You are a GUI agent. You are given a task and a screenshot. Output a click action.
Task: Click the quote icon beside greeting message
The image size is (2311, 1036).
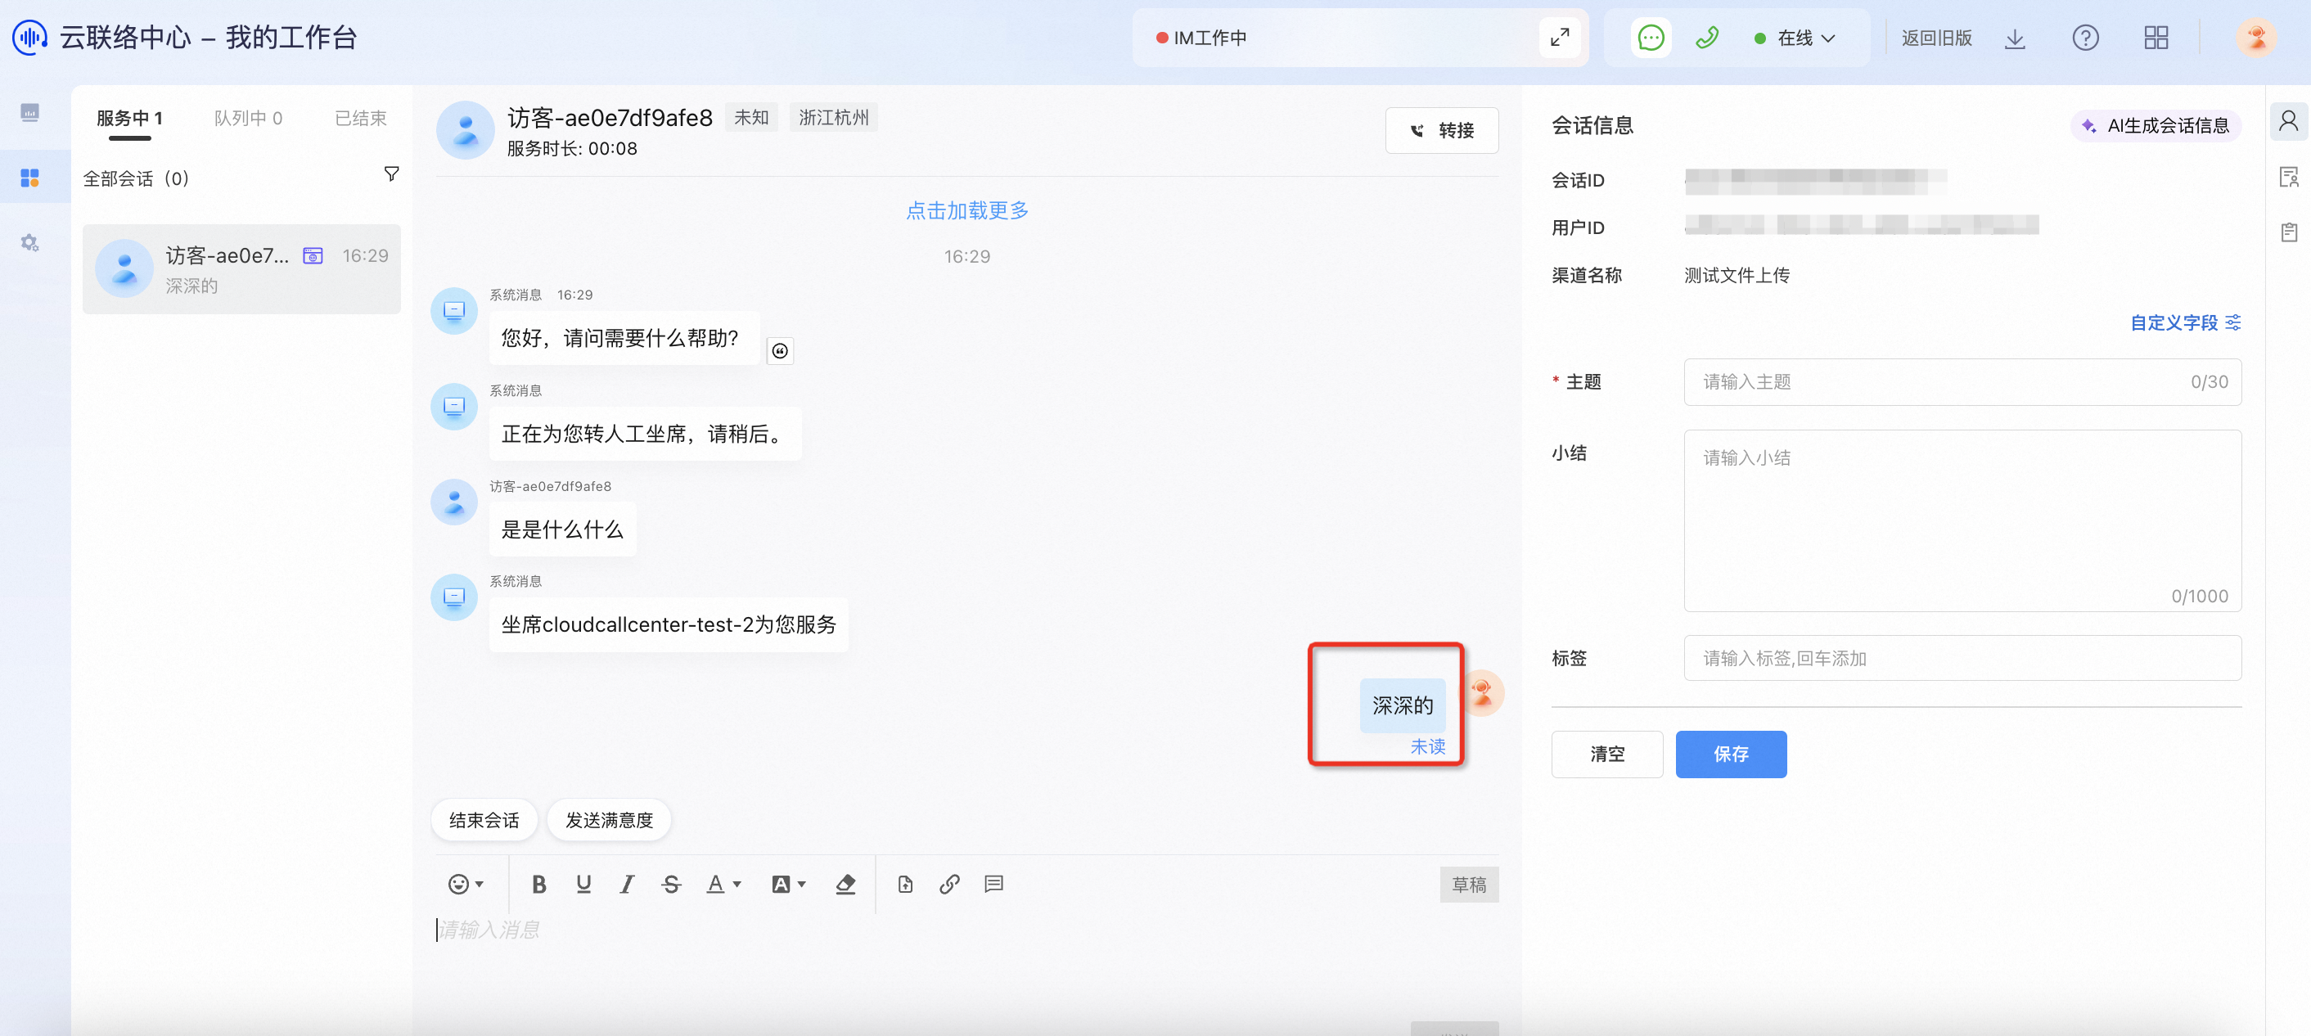780,351
